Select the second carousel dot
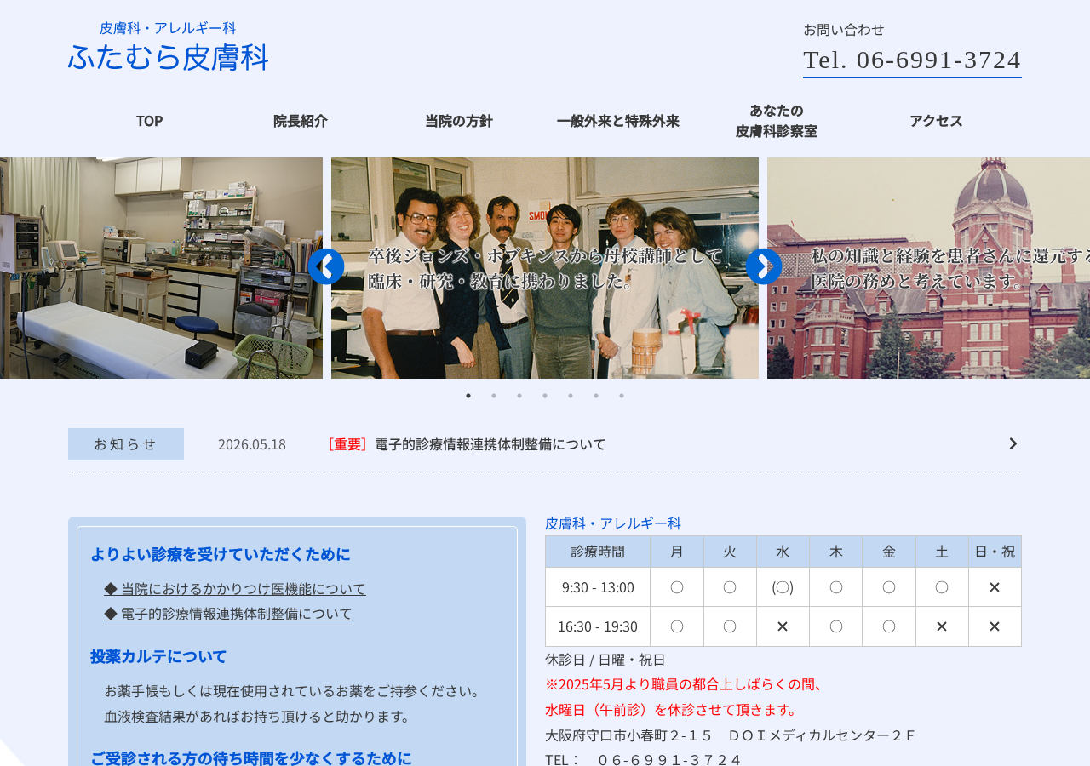 pos(494,396)
